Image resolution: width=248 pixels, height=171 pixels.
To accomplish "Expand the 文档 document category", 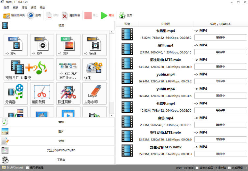I will coord(57,141).
